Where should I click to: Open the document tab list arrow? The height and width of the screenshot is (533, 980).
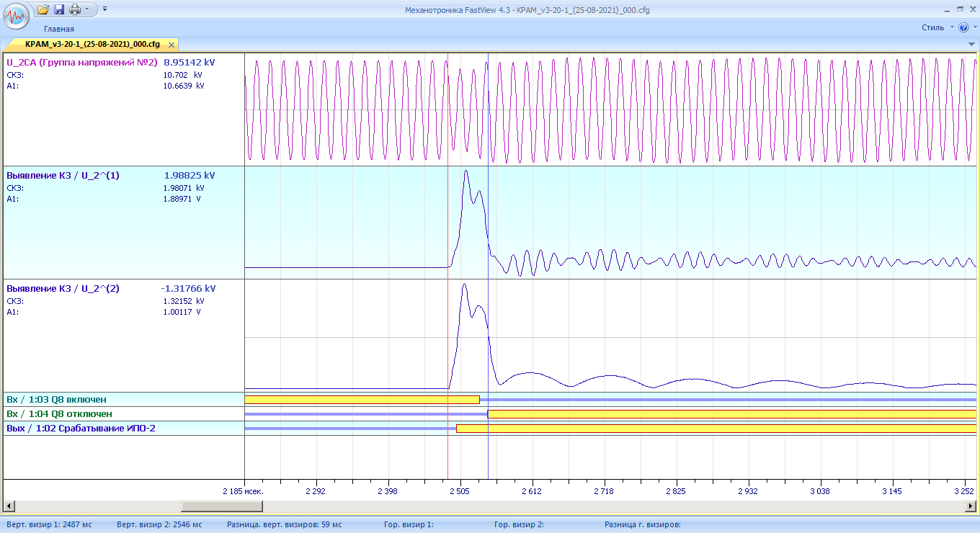tap(971, 45)
